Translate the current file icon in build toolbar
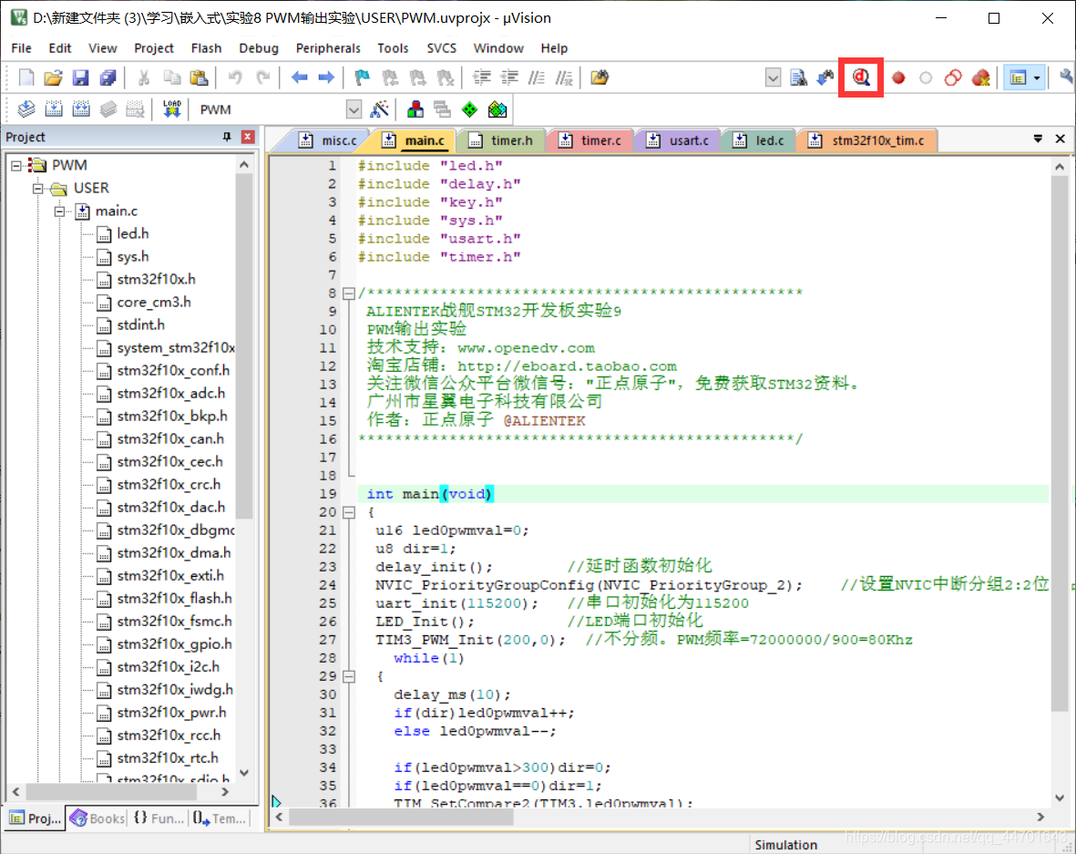This screenshot has height=854, width=1076. 26,109
